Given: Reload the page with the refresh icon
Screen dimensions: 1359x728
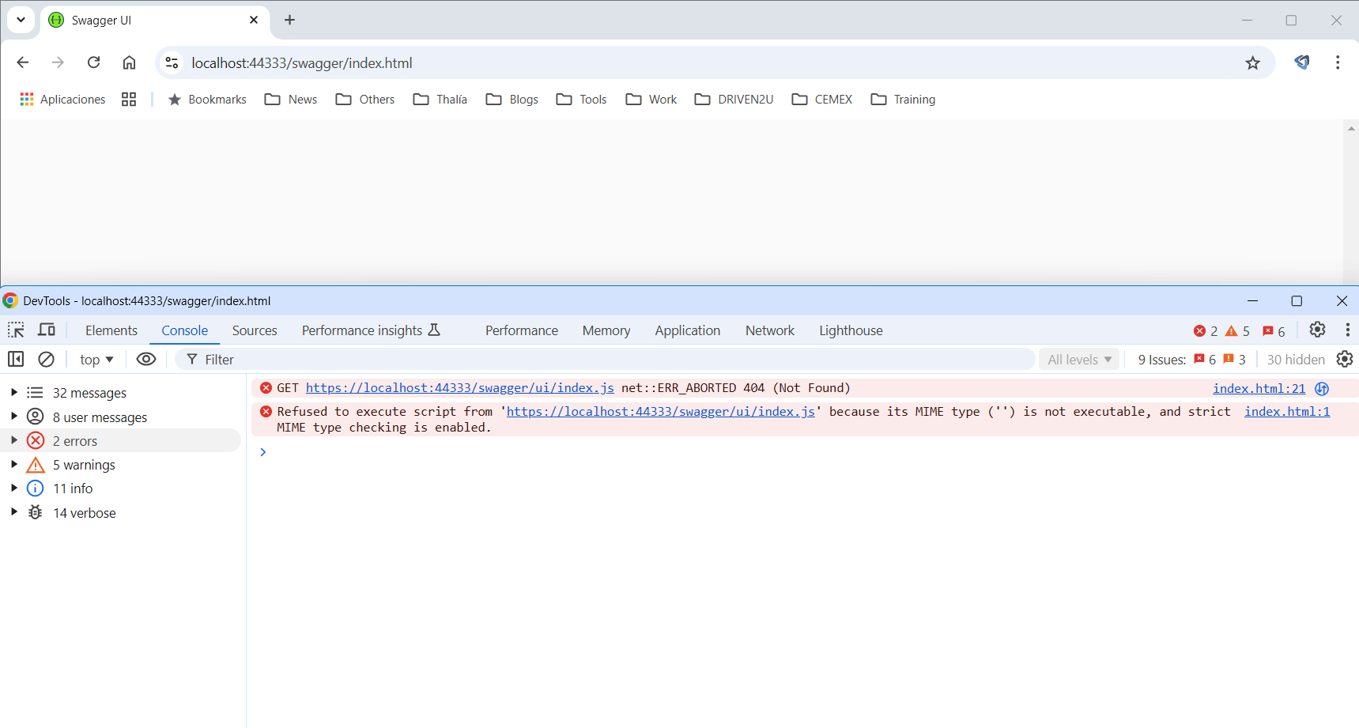Looking at the screenshot, I should click(x=93, y=62).
